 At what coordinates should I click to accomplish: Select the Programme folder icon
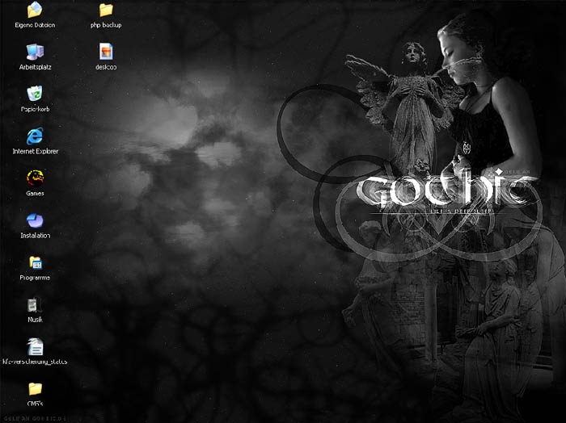(x=35, y=262)
